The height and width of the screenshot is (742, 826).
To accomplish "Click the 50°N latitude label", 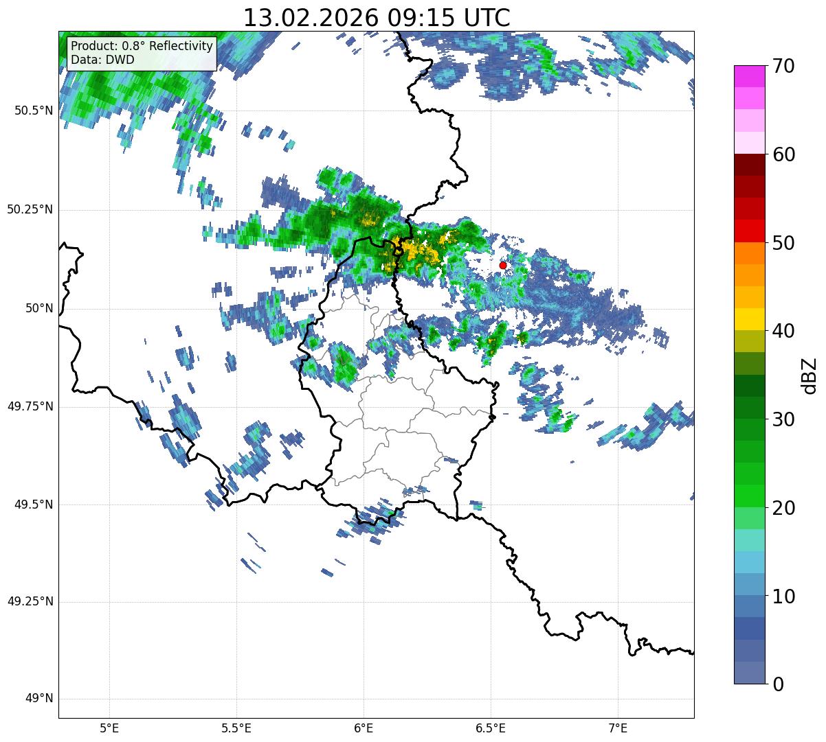I will tap(39, 308).
